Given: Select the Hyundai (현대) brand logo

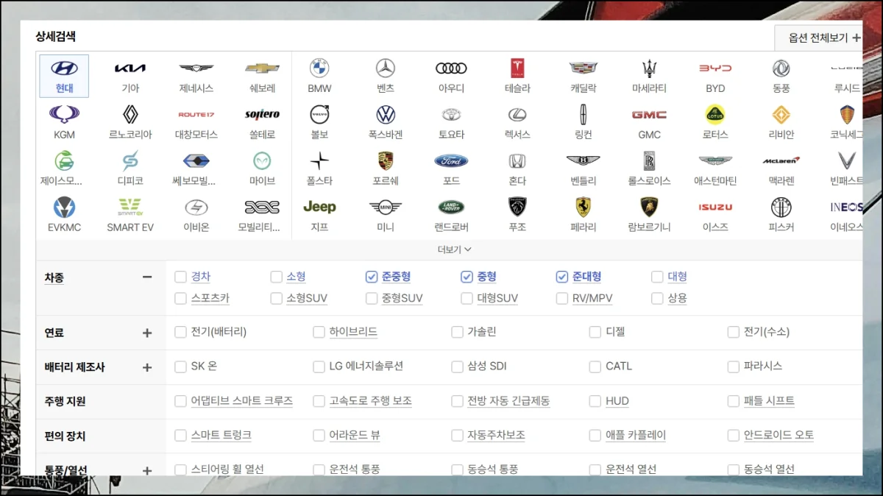Looking at the screenshot, I should tap(64, 68).
